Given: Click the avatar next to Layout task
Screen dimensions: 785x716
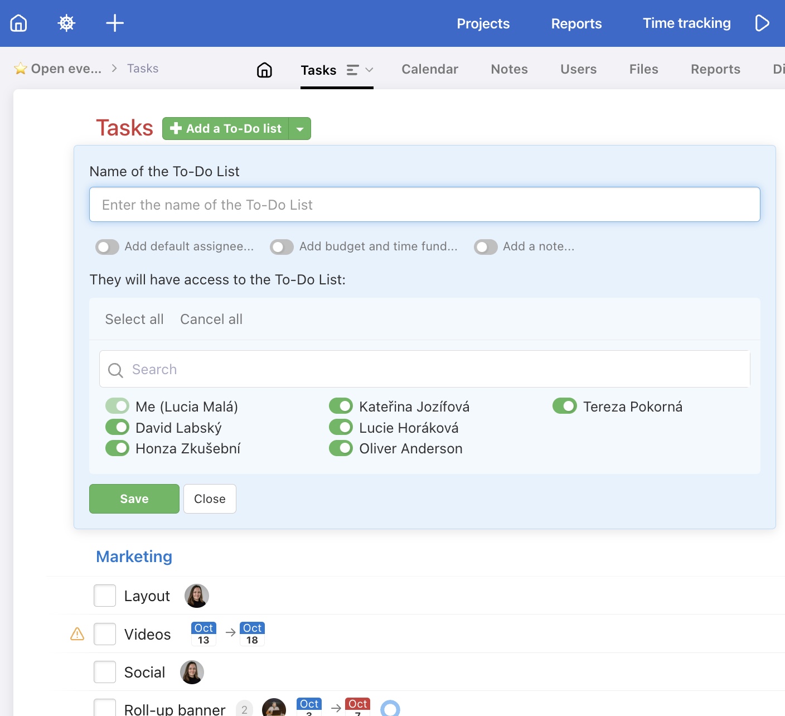Looking at the screenshot, I should click(x=196, y=596).
